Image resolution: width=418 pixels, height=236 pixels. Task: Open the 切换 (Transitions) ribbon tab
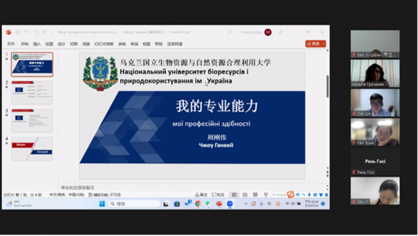(74, 44)
